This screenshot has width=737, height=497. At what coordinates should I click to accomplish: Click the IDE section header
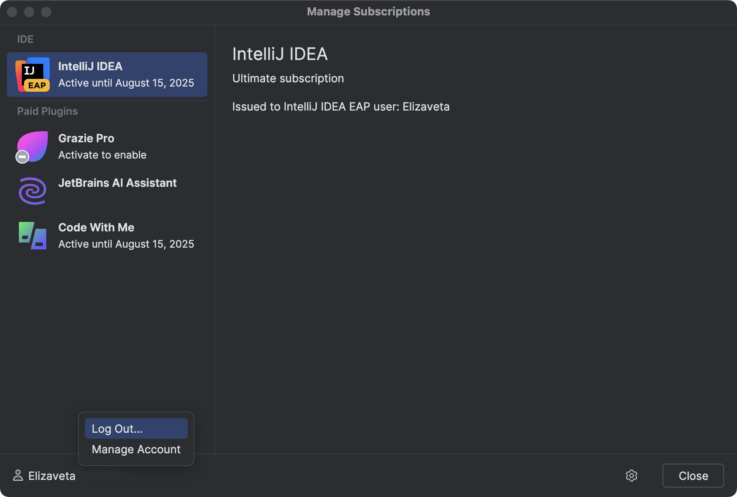(x=25, y=39)
